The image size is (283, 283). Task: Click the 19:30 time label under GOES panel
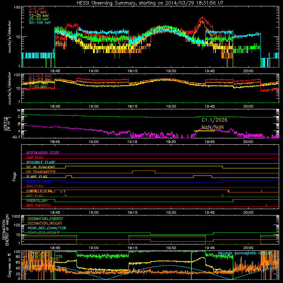tap(171, 142)
